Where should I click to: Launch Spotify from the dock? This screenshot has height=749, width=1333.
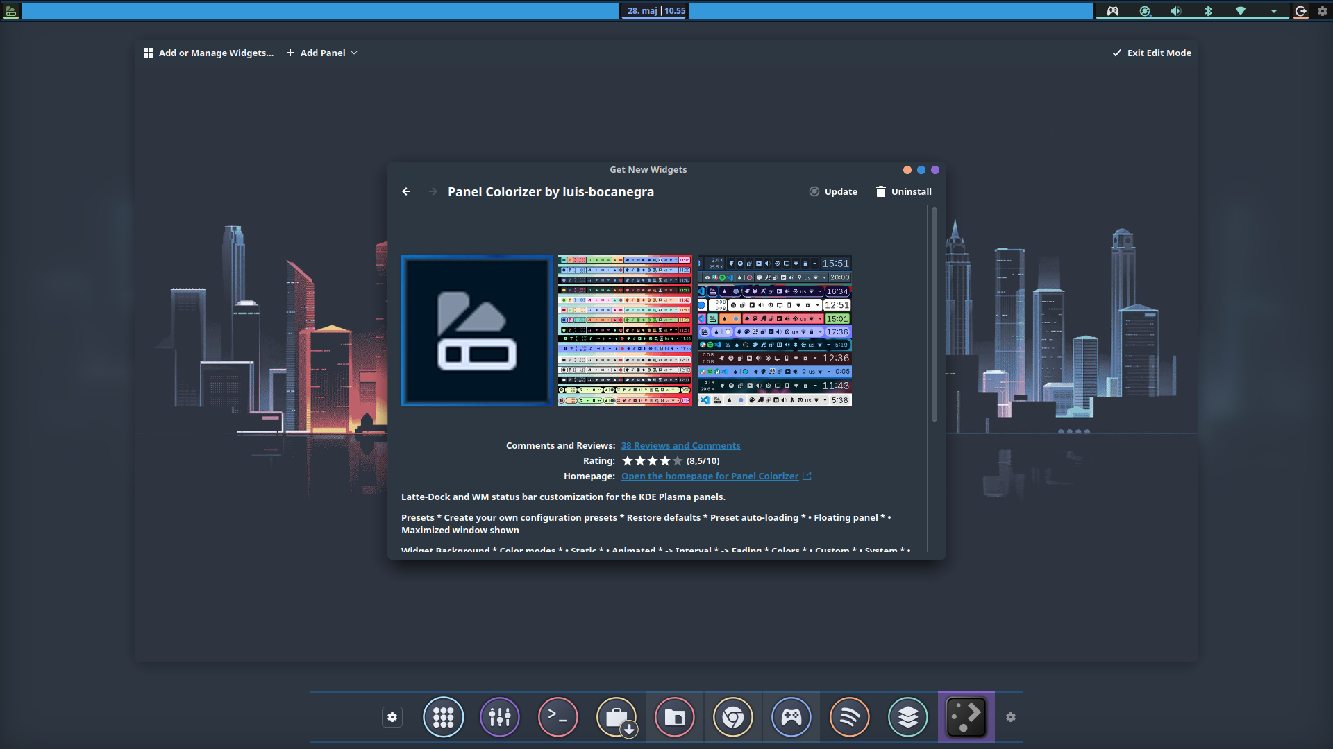850,717
